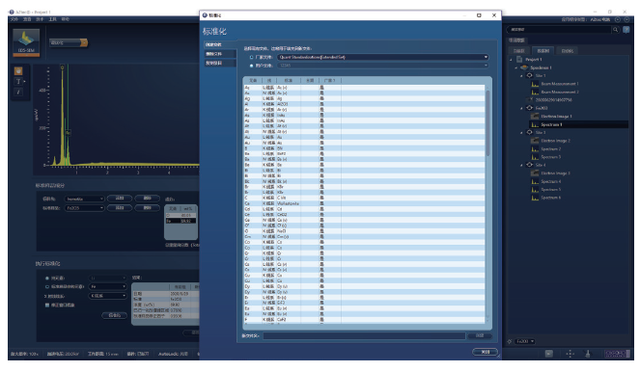
Task: Click the close button at dialog bottom
Action: 485,352
